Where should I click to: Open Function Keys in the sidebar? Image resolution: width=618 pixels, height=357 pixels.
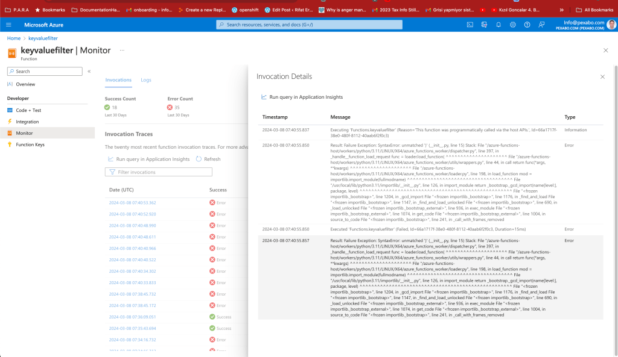30,144
